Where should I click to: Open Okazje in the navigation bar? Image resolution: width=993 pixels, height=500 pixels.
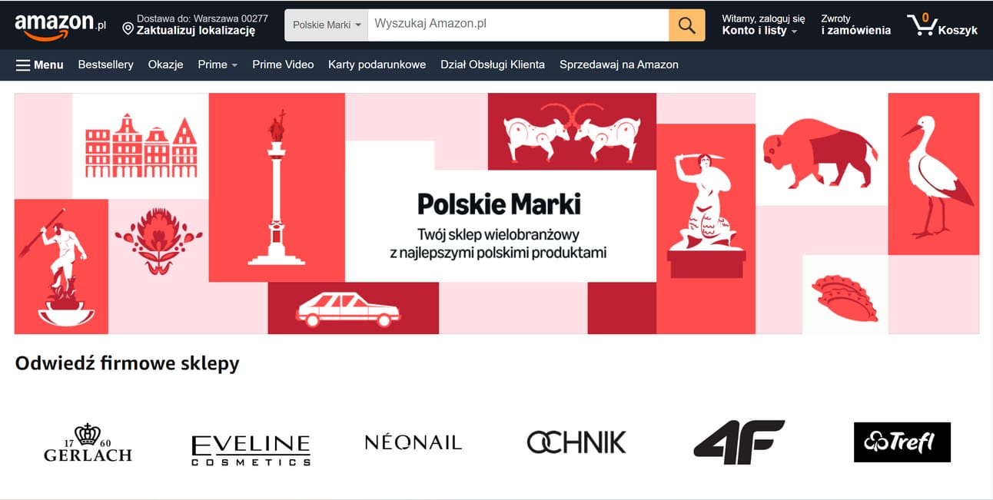(166, 65)
